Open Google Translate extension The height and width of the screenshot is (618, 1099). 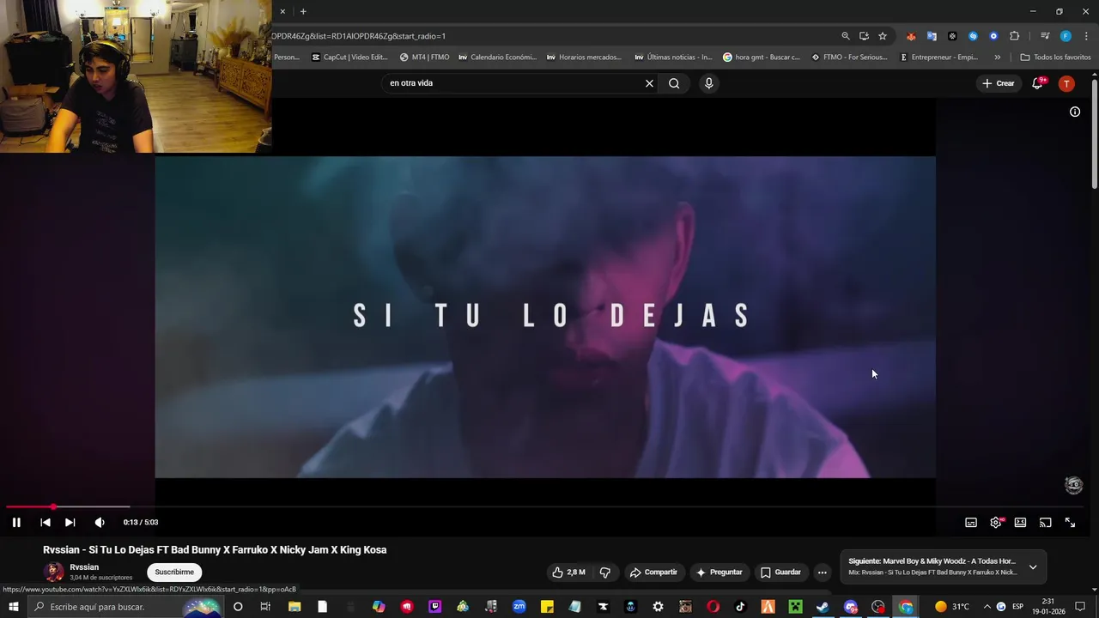(x=932, y=36)
